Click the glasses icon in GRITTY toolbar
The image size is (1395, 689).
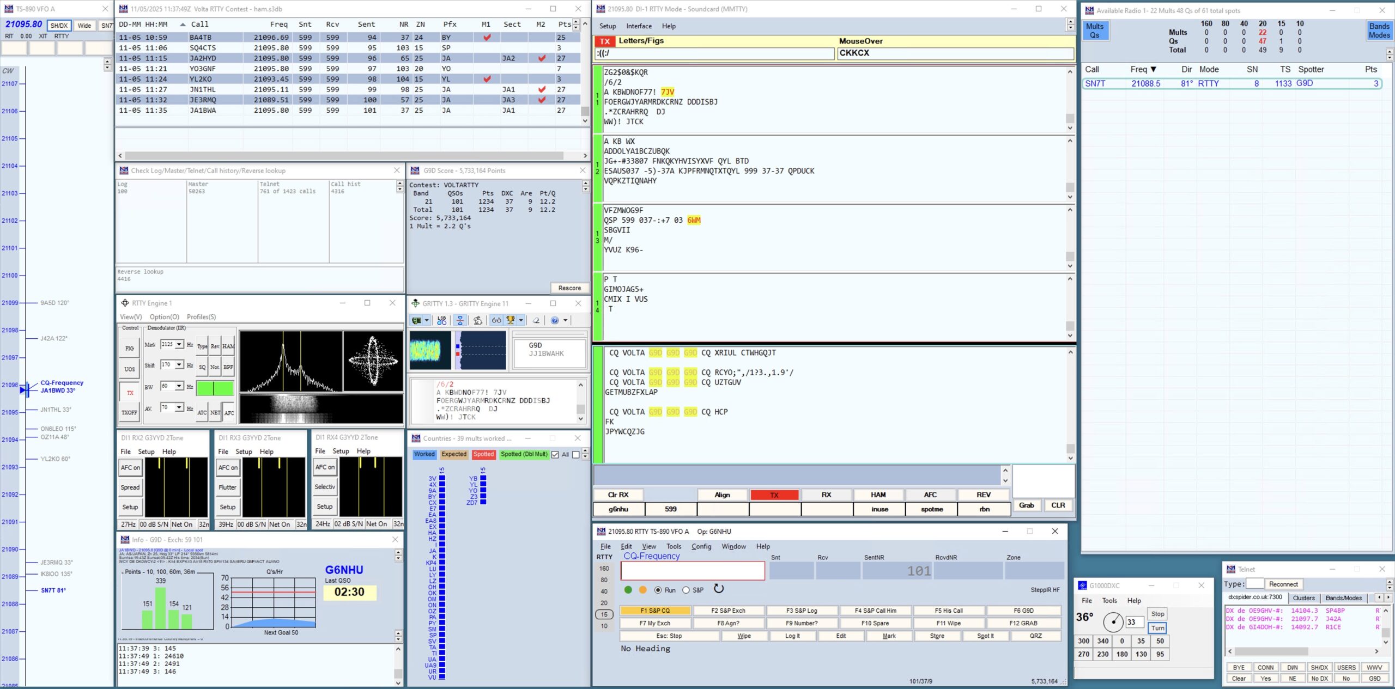(x=496, y=320)
